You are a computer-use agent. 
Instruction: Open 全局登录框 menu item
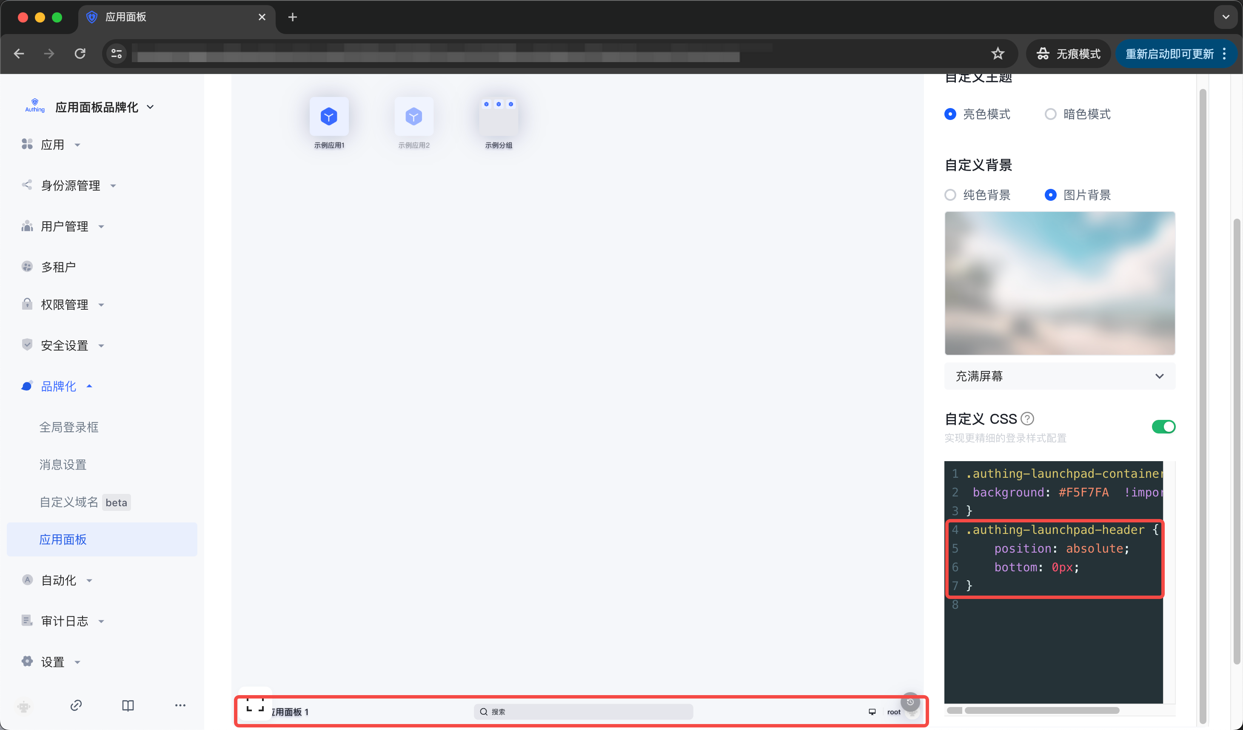[69, 427]
